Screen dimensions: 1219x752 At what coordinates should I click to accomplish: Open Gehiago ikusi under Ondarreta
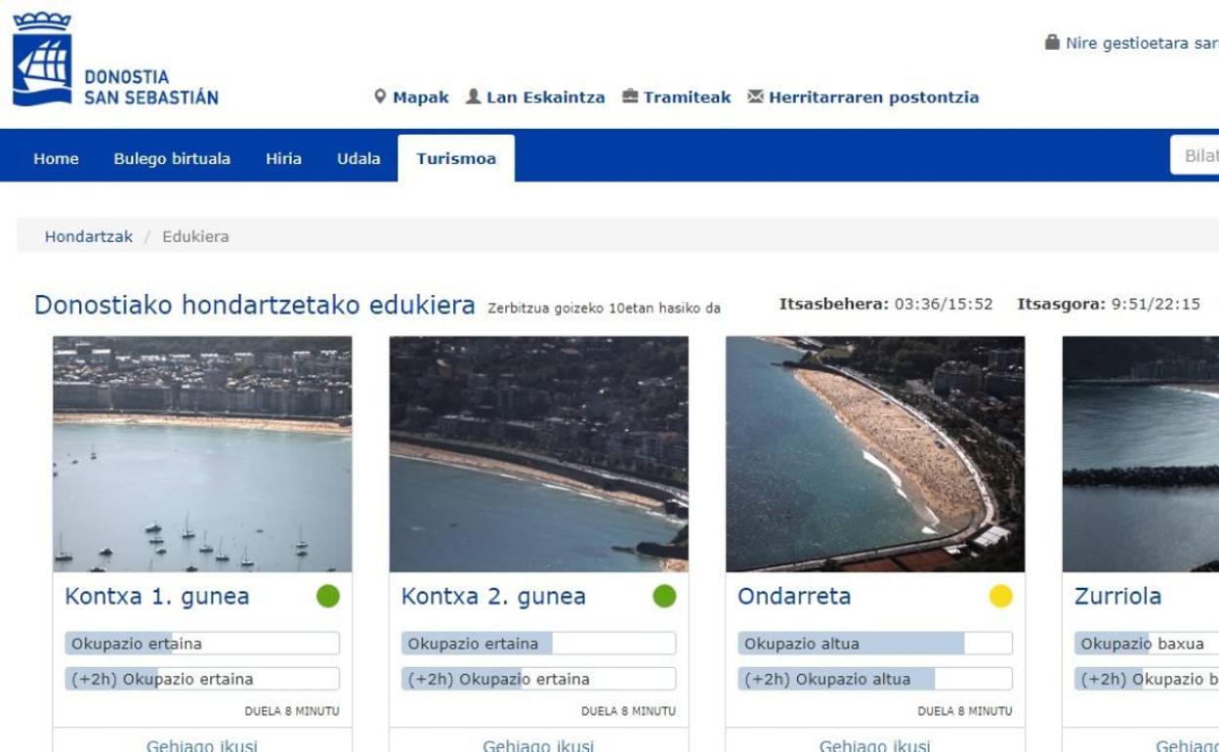point(874,745)
